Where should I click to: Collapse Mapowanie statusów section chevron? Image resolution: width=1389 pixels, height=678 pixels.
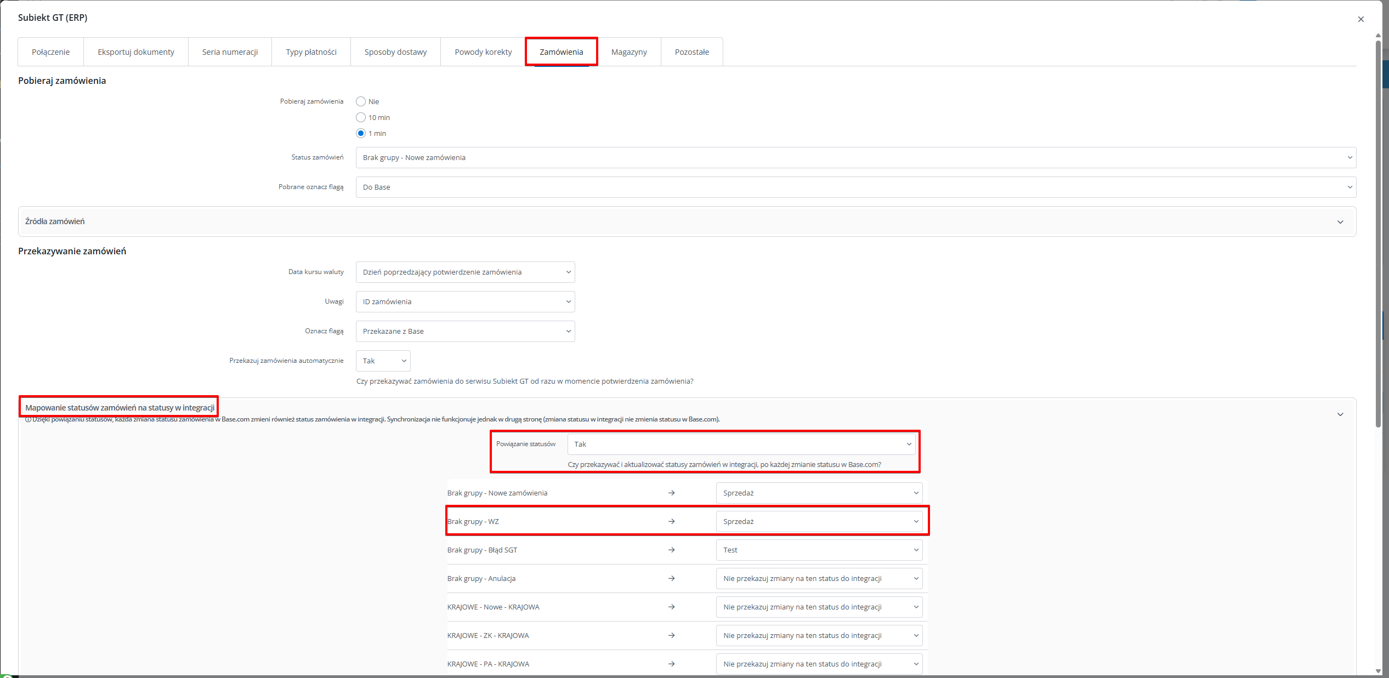(1340, 414)
